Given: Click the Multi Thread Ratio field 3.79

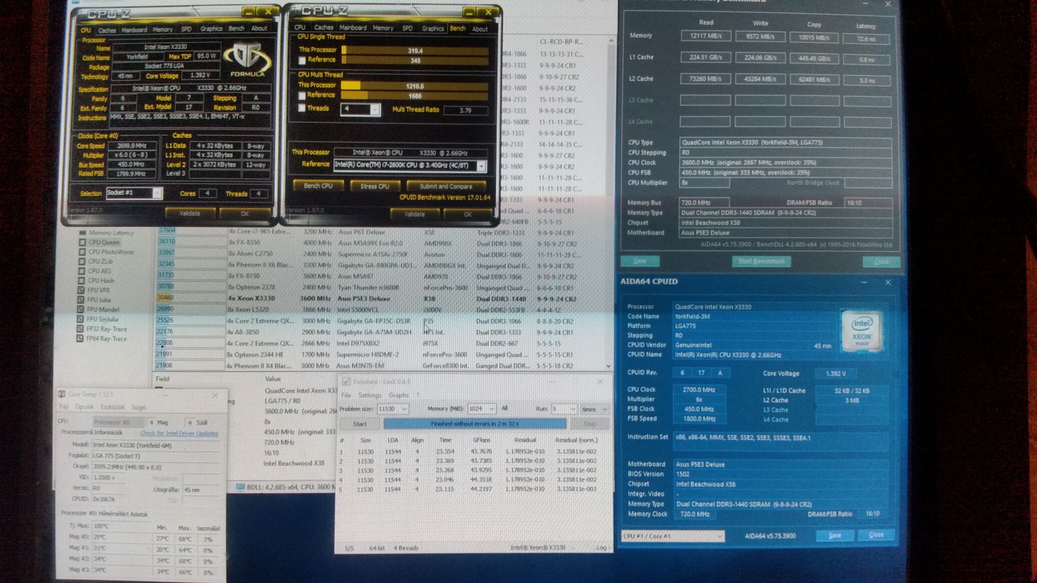Looking at the screenshot, I should pyautogui.click(x=466, y=110).
